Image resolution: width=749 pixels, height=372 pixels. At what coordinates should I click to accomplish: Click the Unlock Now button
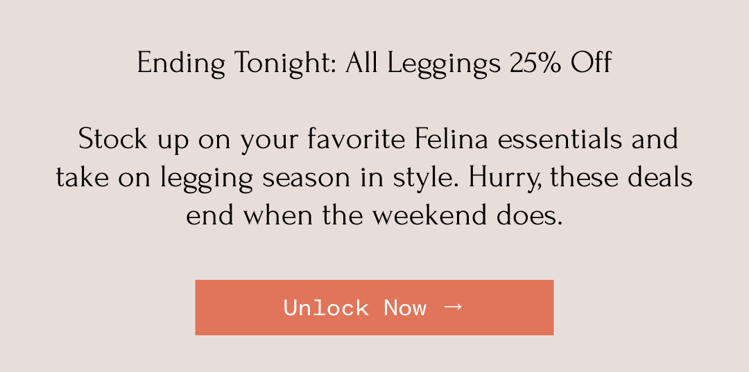coord(374,308)
